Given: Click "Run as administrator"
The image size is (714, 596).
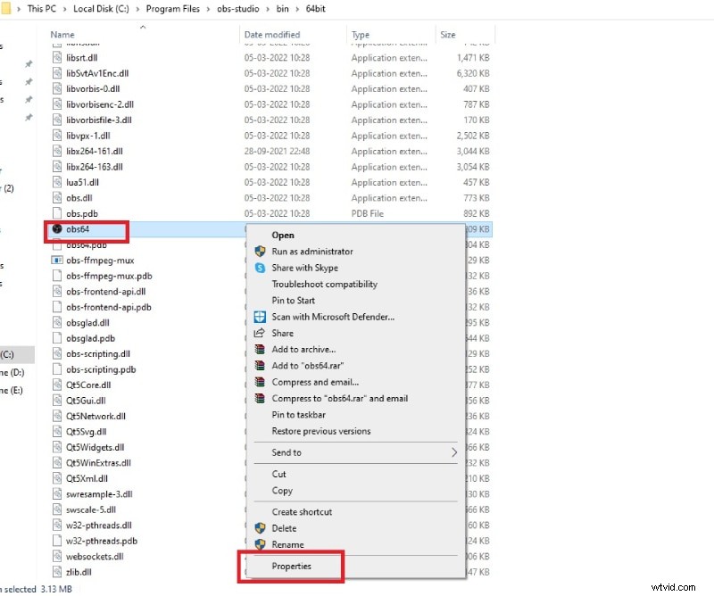Looking at the screenshot, I should tap(312, 251).
